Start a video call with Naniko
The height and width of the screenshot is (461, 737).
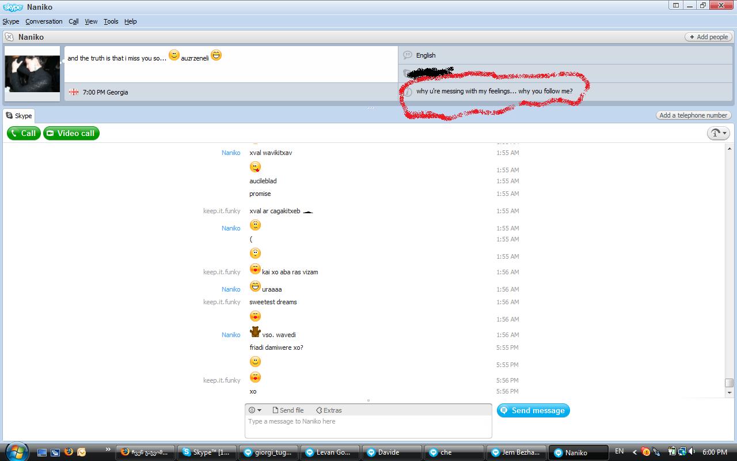pyautogui.click(x=71, y=133)
